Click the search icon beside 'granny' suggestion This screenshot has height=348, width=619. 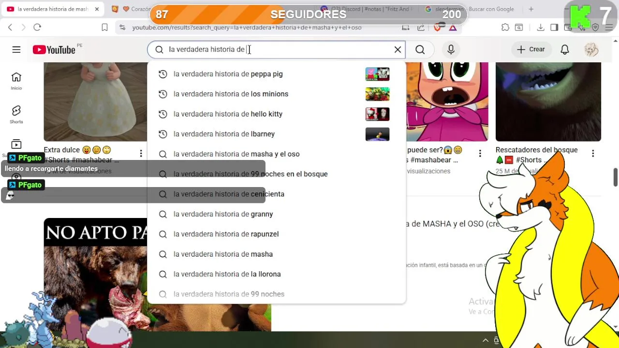(163, 214)
